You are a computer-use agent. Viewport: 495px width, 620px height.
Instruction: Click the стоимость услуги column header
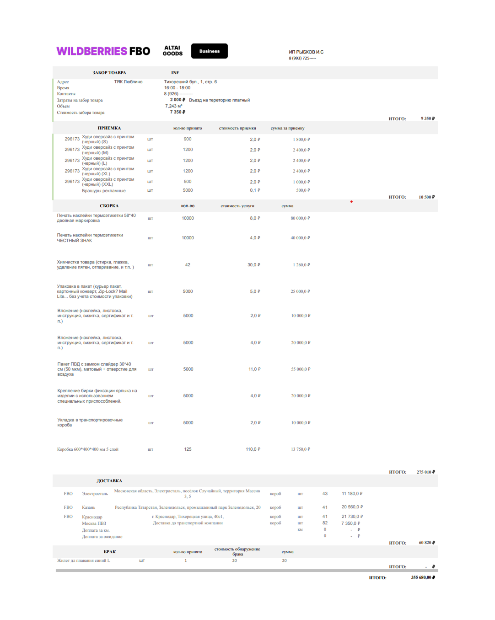237,206
